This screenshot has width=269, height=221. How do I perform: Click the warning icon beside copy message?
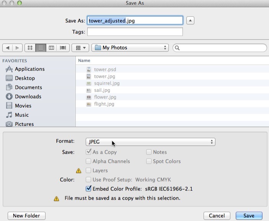point(57,199)
